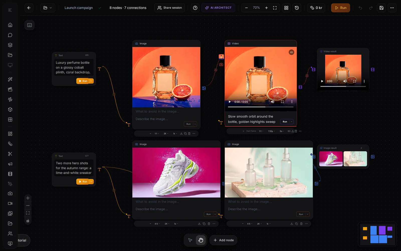Viewport: 401px width, 251px height.
Task: Open 720p resolution dropdown on Video node
Action: click(271, 131)
